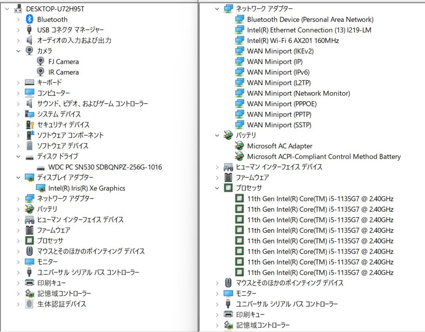Click the DESKTOP-U72H95T root computer icon
The image size is (425, 332).
click(x=18, y=9)
